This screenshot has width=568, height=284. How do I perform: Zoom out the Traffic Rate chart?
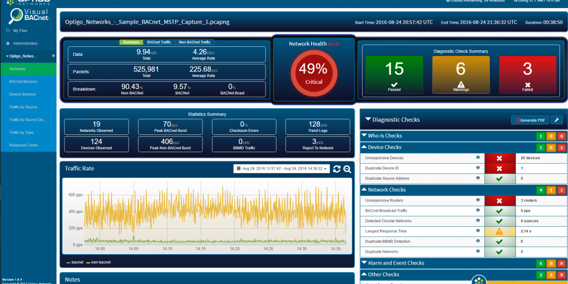click(347, 169)
